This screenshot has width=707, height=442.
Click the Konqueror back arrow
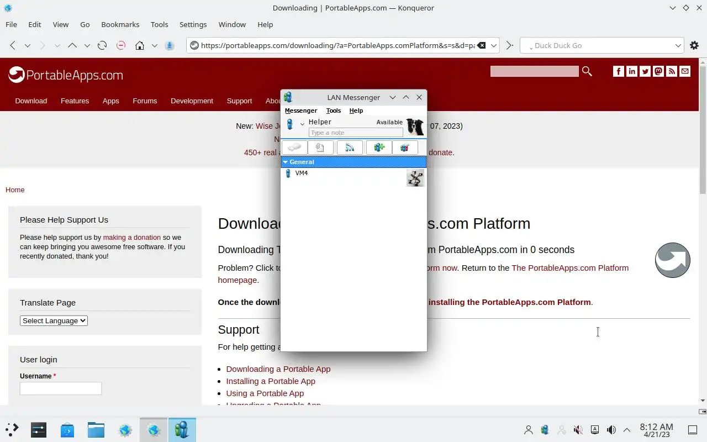[x=13, y=45]
